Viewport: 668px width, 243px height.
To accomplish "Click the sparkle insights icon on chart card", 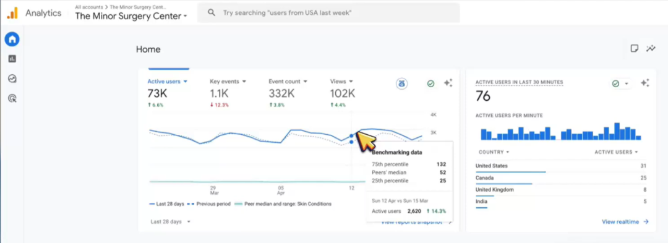I will point(448,83).
